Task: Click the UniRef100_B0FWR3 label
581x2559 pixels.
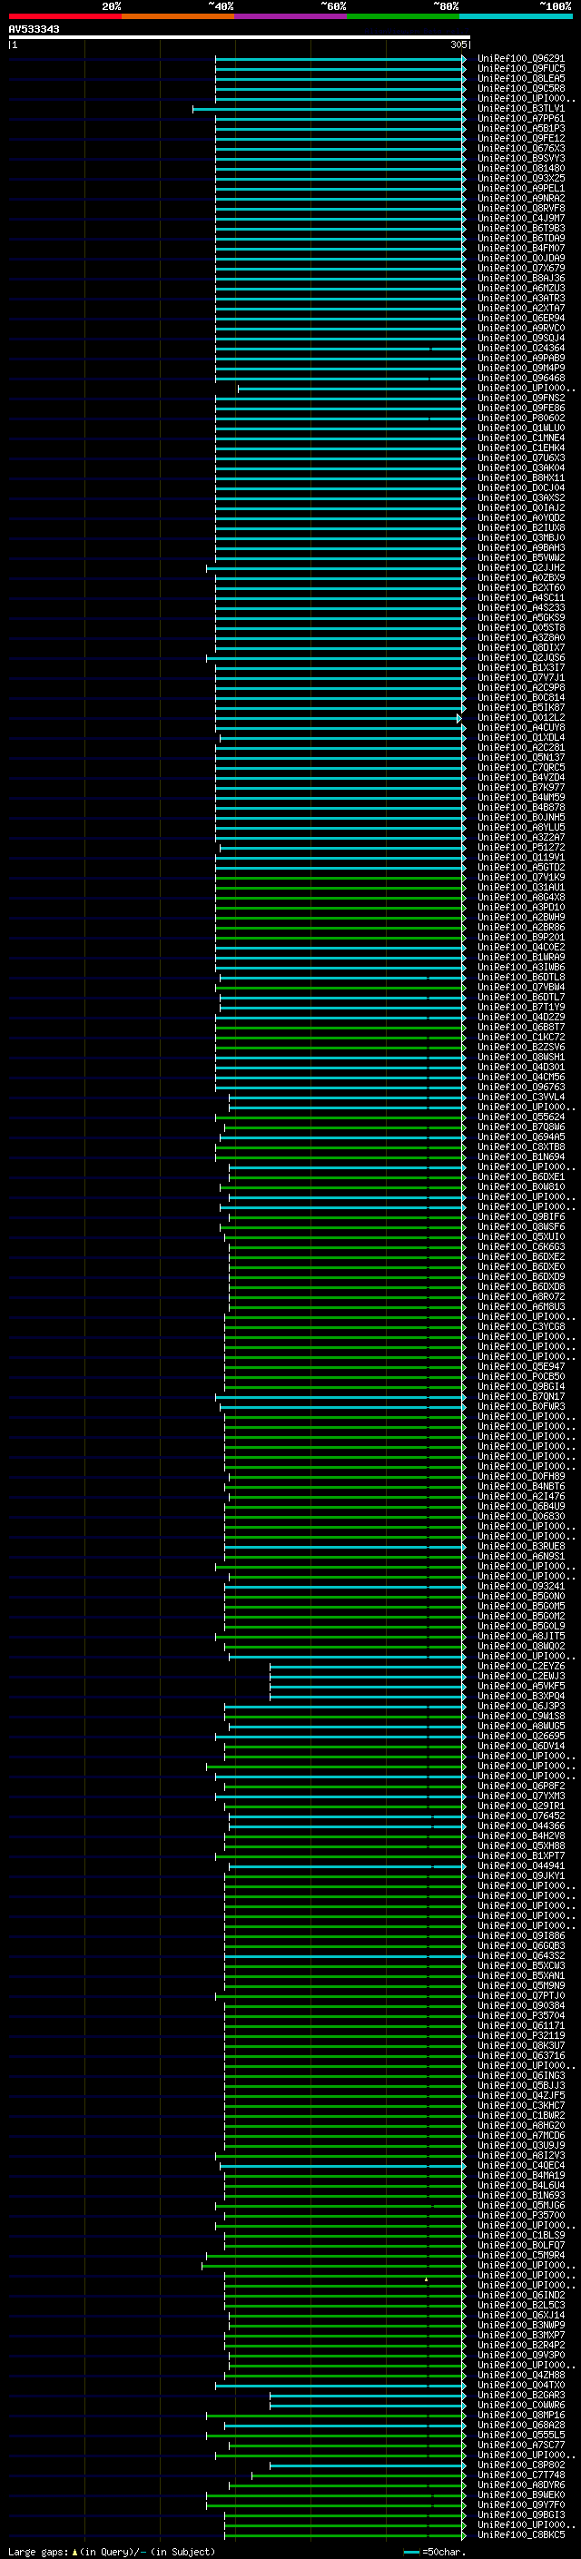Action: [x=520, y=1405]
